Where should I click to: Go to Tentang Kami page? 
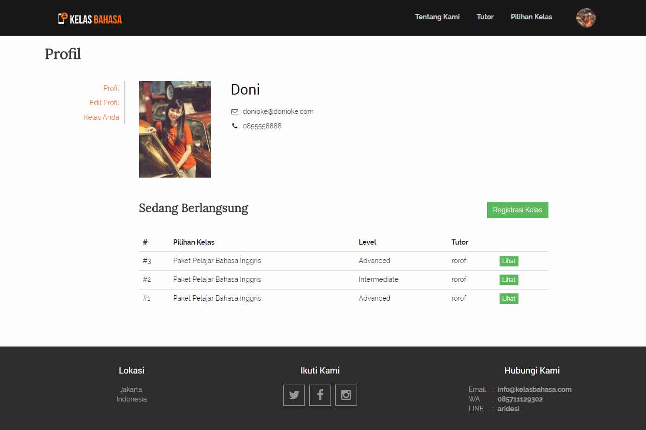[437, 17]
